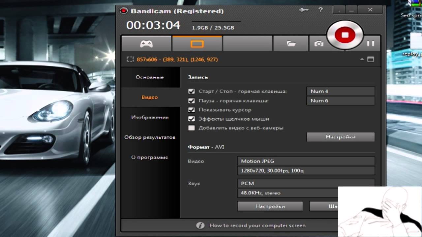This screenshot has height=237, width=422.
Task: Click the 00:03:04 recording timer
Action: click(153, 25)
